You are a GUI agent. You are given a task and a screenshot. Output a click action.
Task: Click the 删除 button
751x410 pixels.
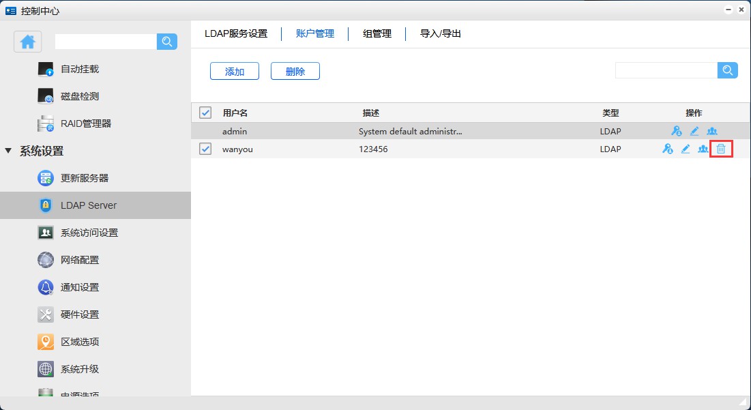click(295, 72)
